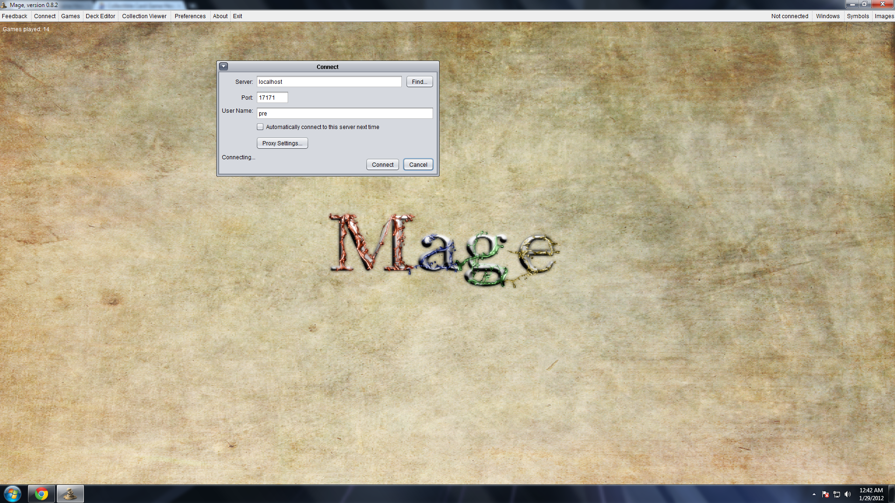895x503 pixels.
Task: Open the Collection Viewer
Action: pos(144,16)
